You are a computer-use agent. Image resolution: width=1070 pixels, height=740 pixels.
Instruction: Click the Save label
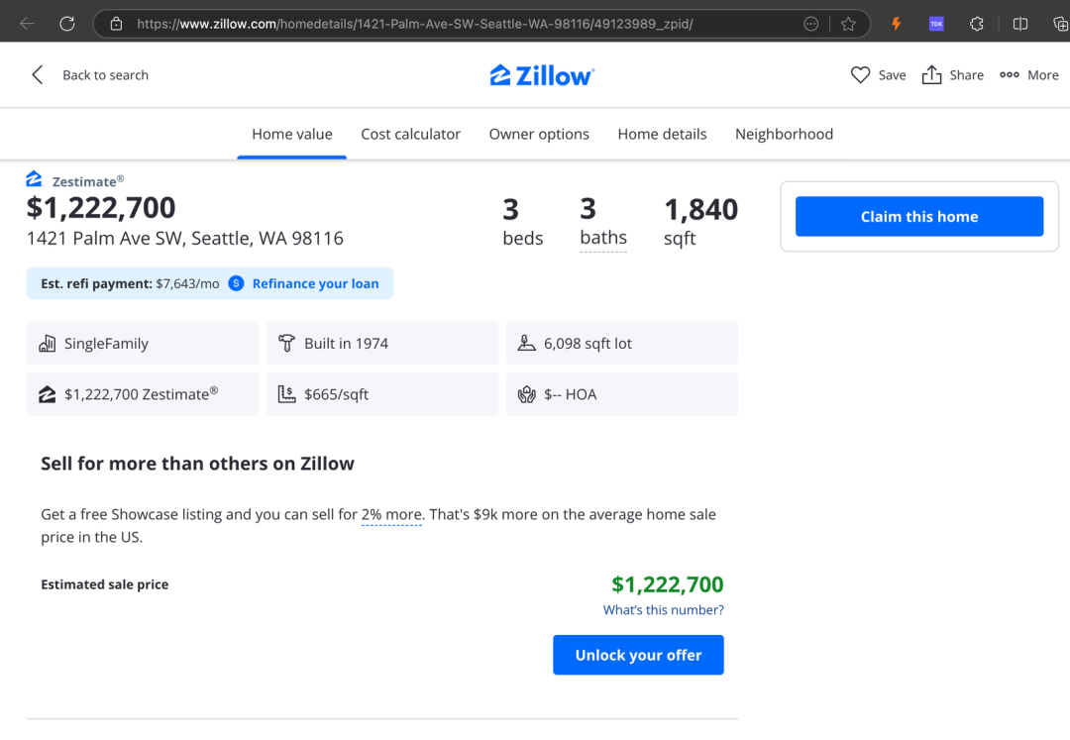coord(892,75)
